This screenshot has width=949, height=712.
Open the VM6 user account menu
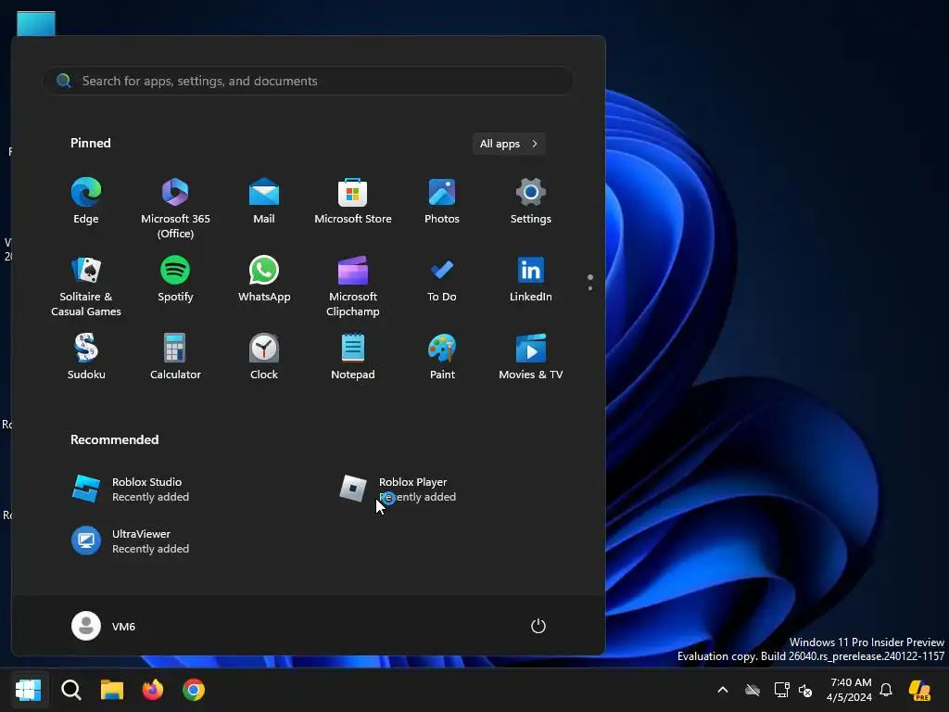tap(104, 626)
